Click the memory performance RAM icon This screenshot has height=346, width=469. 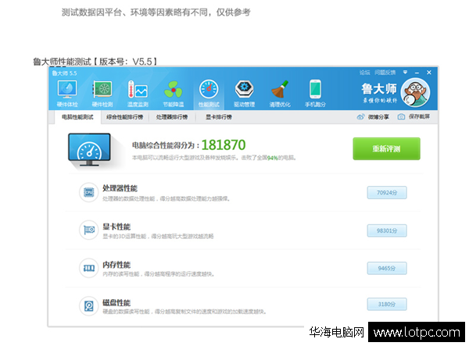89,268
